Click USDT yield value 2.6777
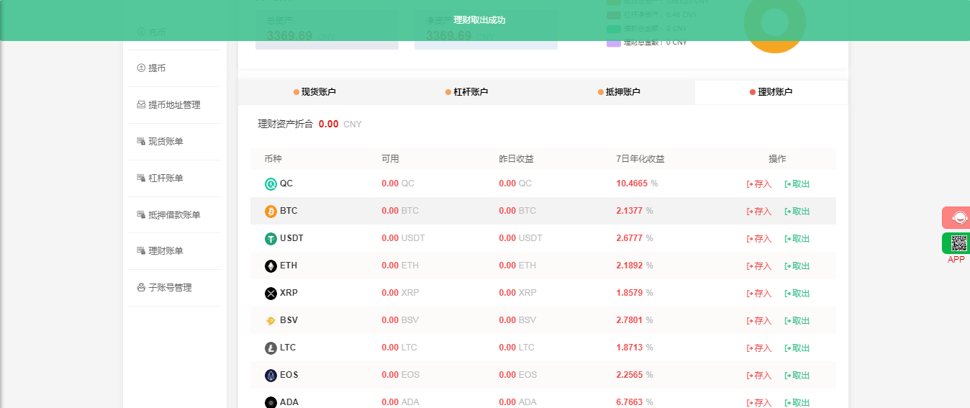 630,238
